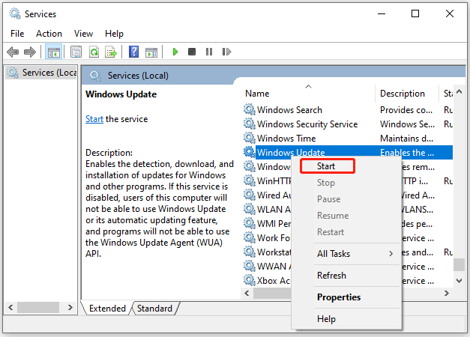Screen dimensions: 470x337
Task: Open the Help menu in menu bar
Action: point(114,34)
